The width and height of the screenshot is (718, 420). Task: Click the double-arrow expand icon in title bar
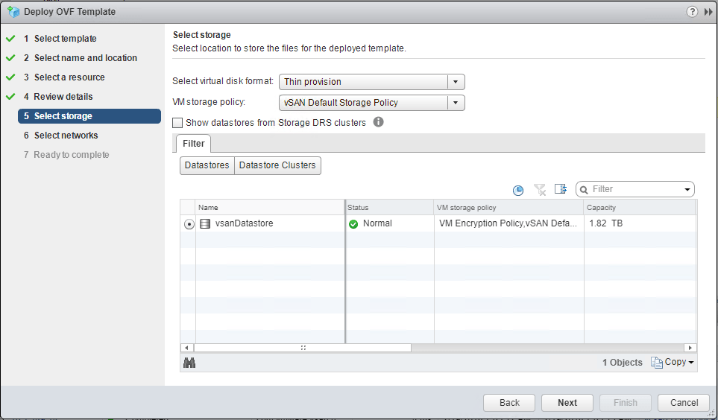pos(708,12)
